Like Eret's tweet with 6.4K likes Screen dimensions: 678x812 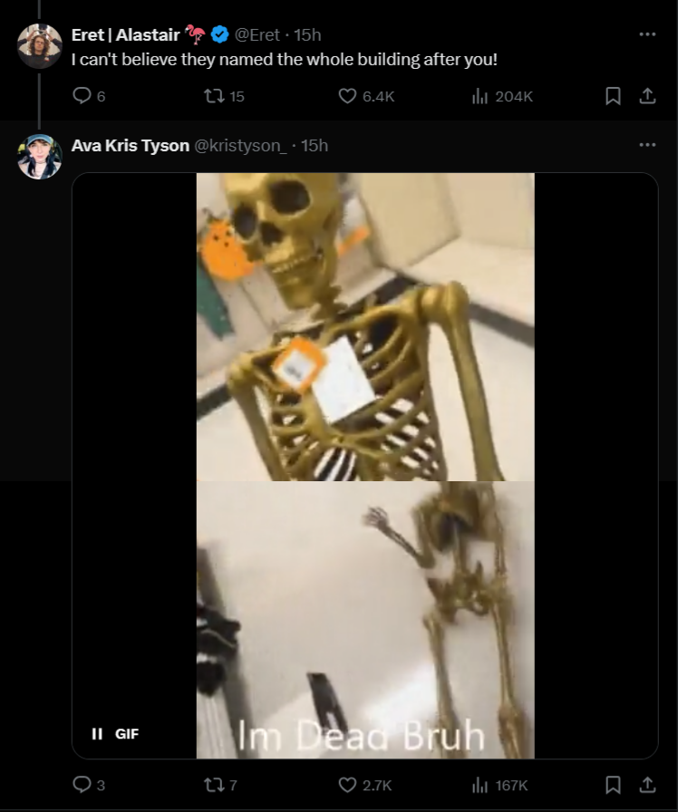click(347, 96)
